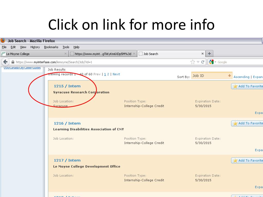This screenshot has width=263, height=197.
Task: Switch to the https://www.myint... tab
Action: tap(103, 54)
